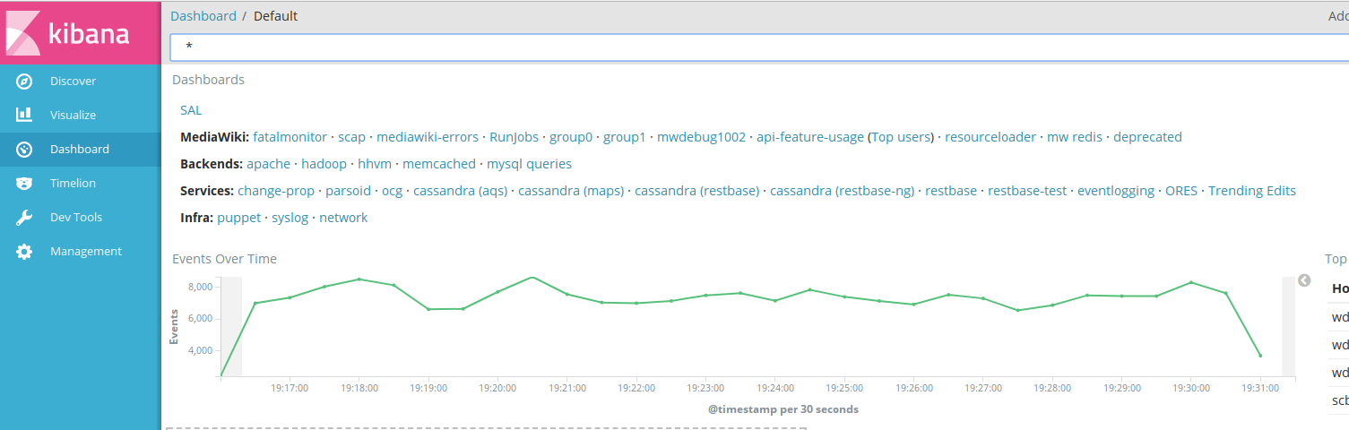The height and width of the screenshot is (430, 1349).
Task: Open the SAL dashboard link
Action: [191, 110]
